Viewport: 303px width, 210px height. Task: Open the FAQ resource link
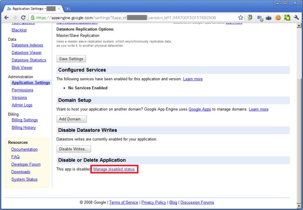coord(15,157)
